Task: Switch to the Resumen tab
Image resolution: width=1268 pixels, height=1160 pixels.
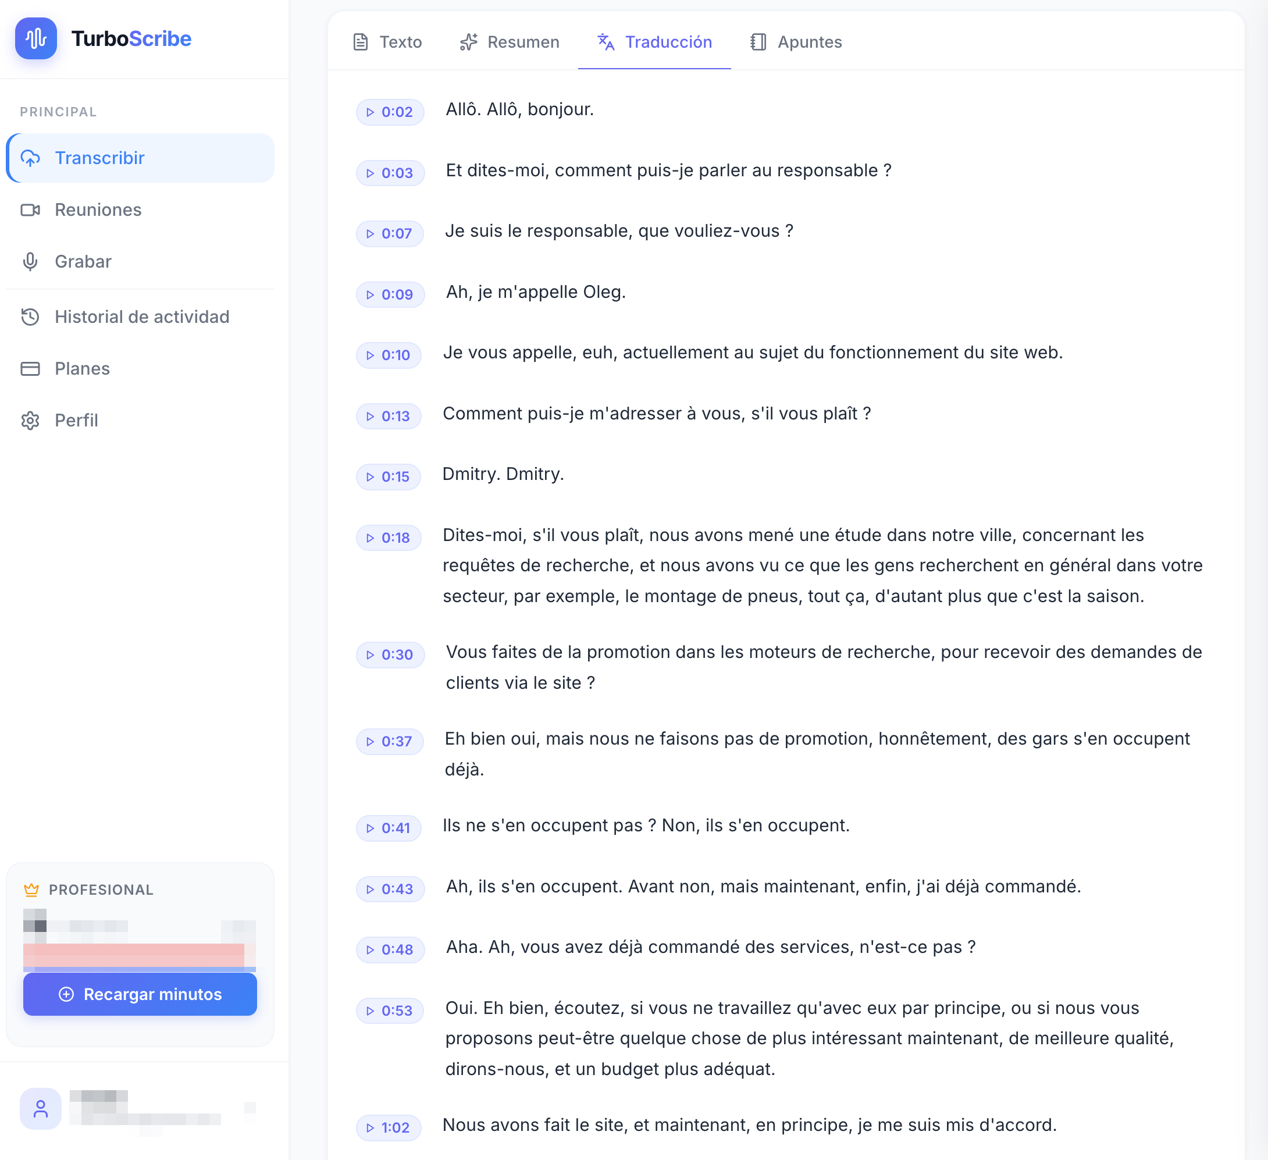Action: tap(510, 42)
